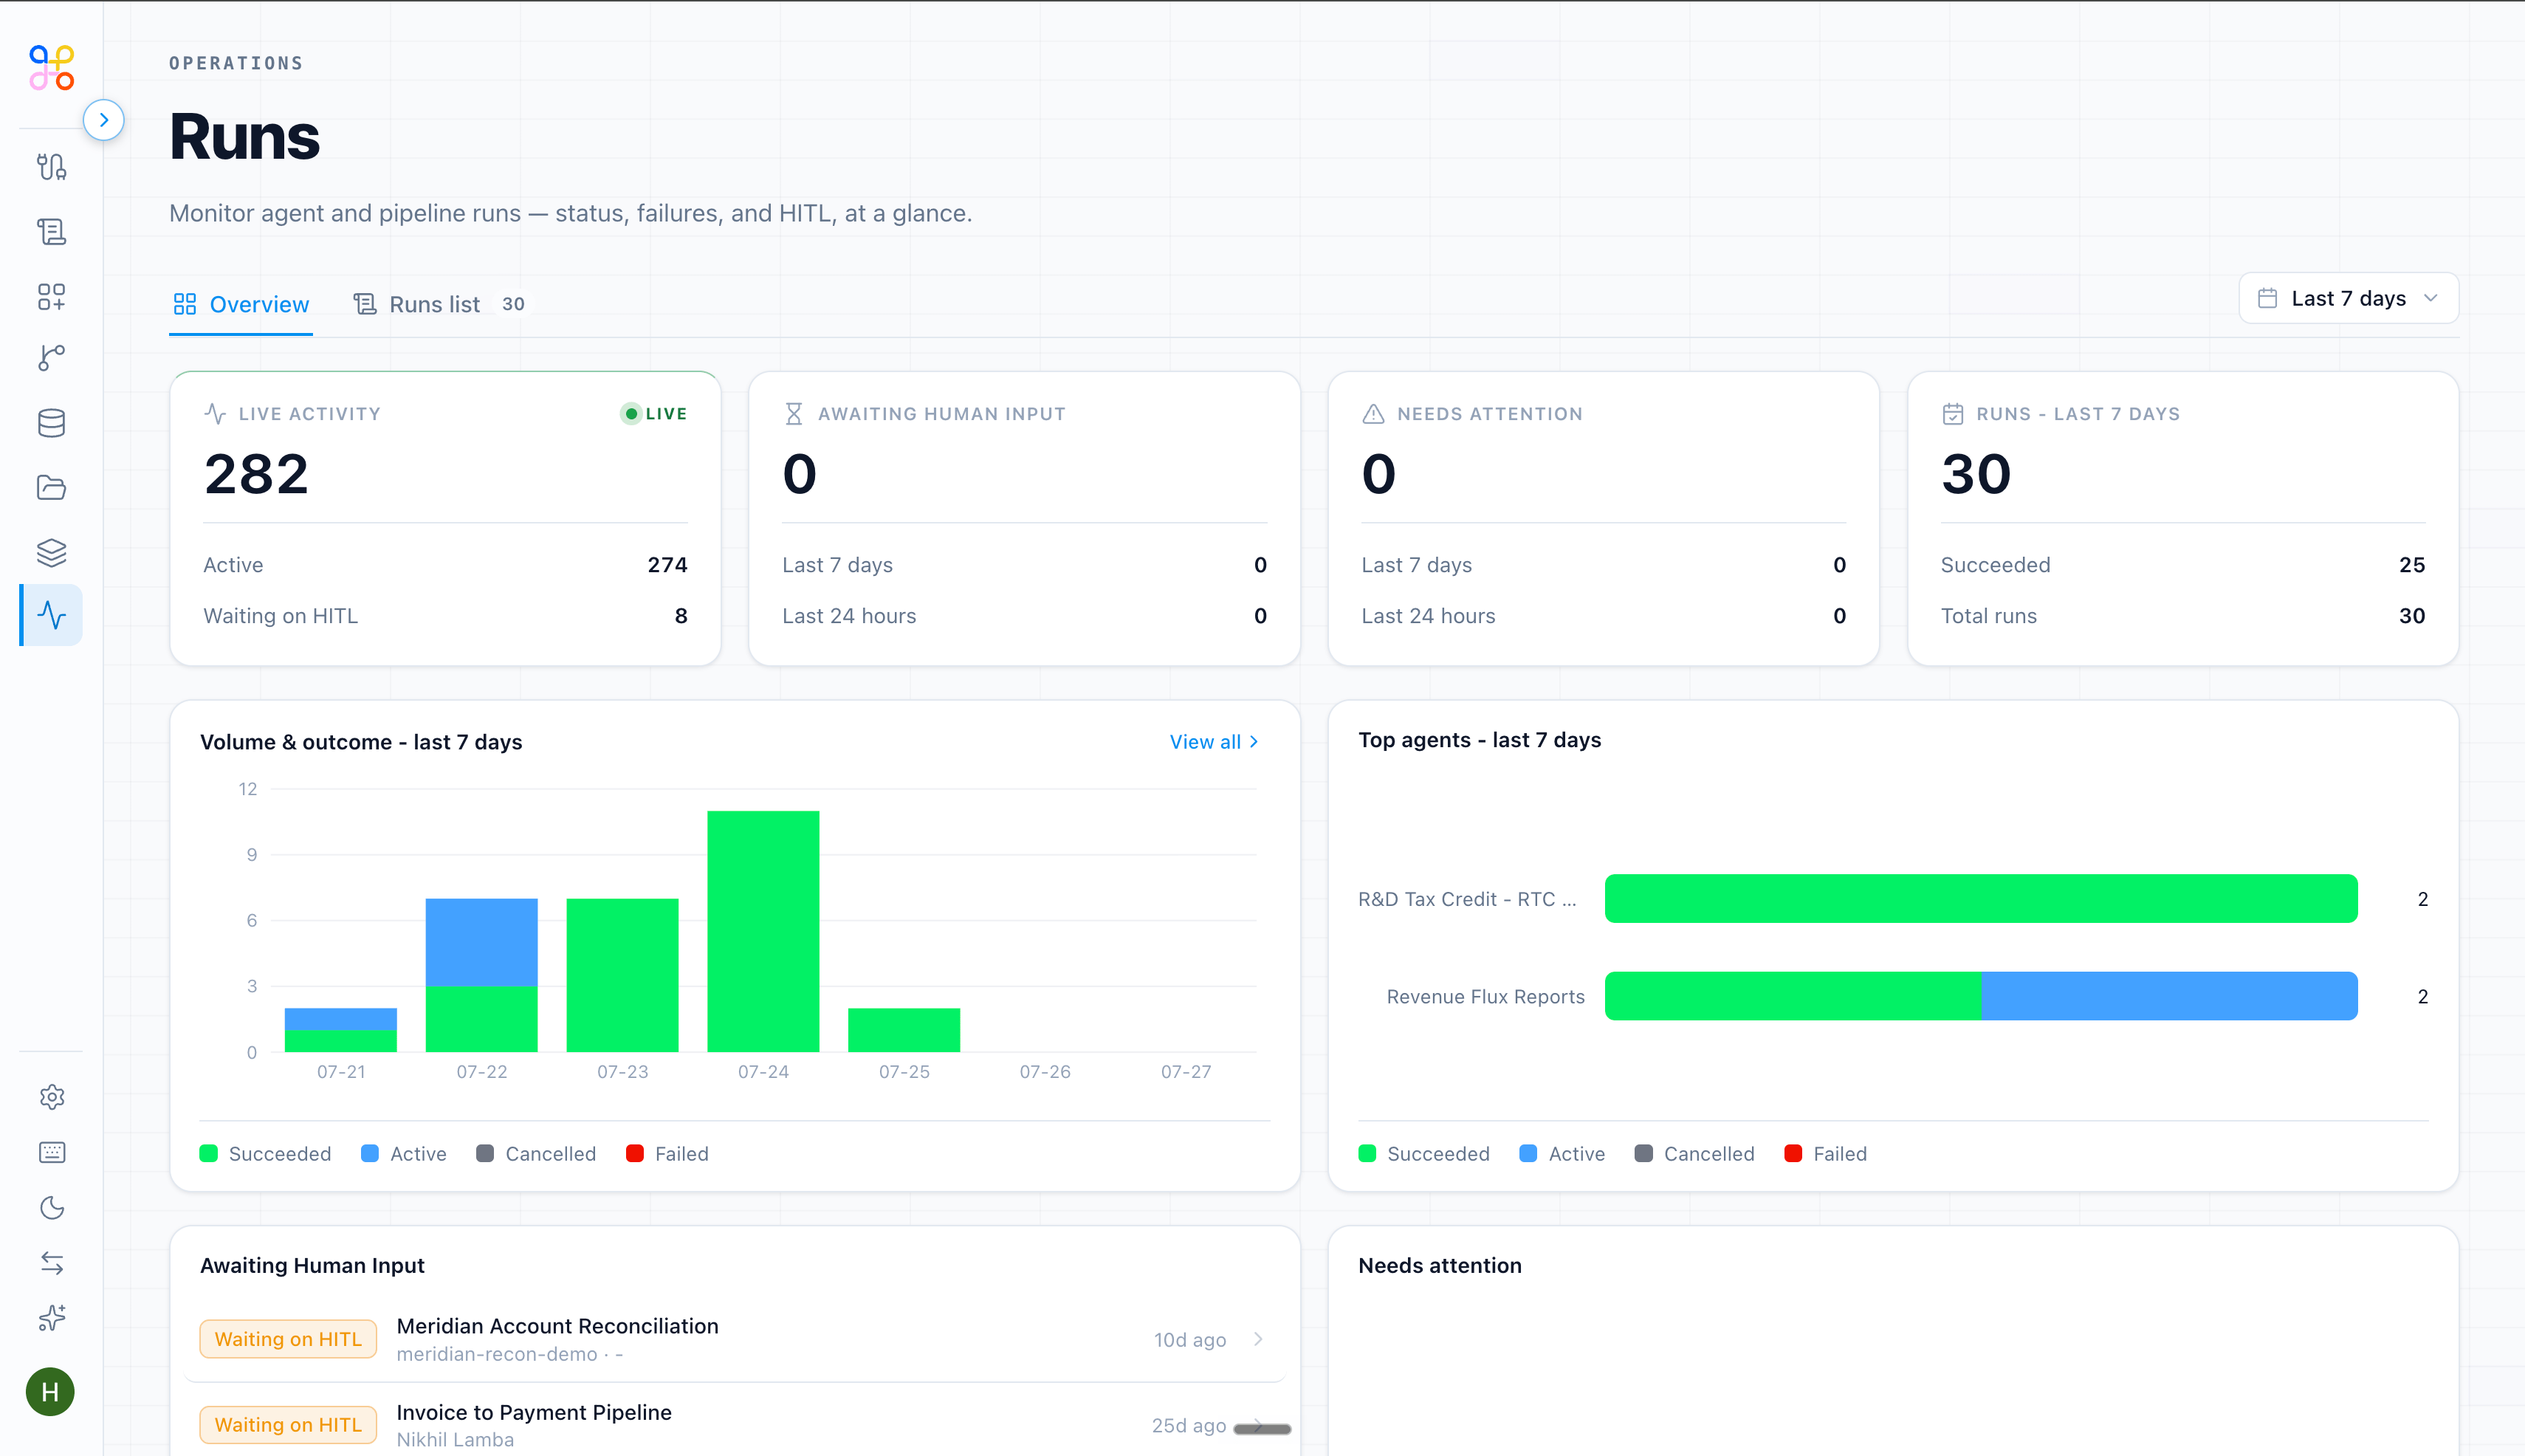Image resolution: width=2525 pixels, height=1456 pixels.
Task: Click the Runs list tab scroll icon
Action: pyautogui.click(x=365, y=304)
